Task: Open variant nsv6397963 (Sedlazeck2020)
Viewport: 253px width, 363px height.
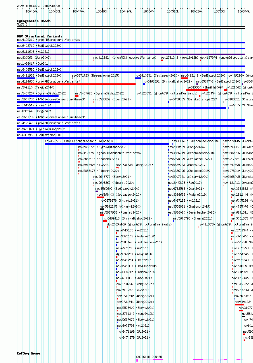Action: pos(39,135)
